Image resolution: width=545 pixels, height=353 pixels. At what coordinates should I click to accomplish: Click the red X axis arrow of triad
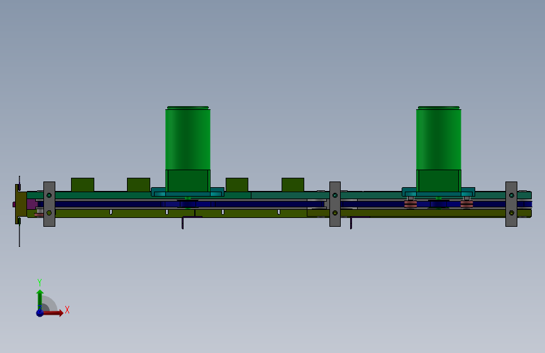click(53, 313)
